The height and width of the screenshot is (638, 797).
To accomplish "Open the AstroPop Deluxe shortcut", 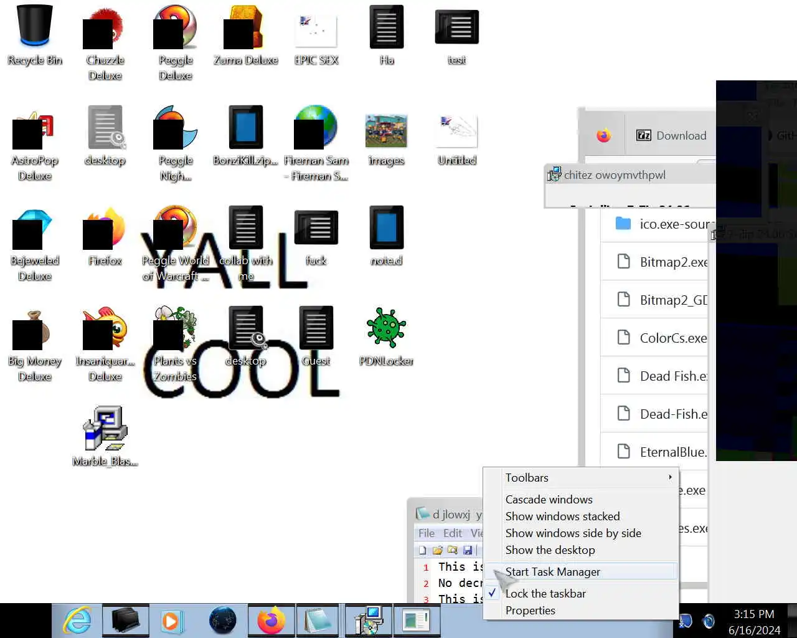I will point(35,143).
